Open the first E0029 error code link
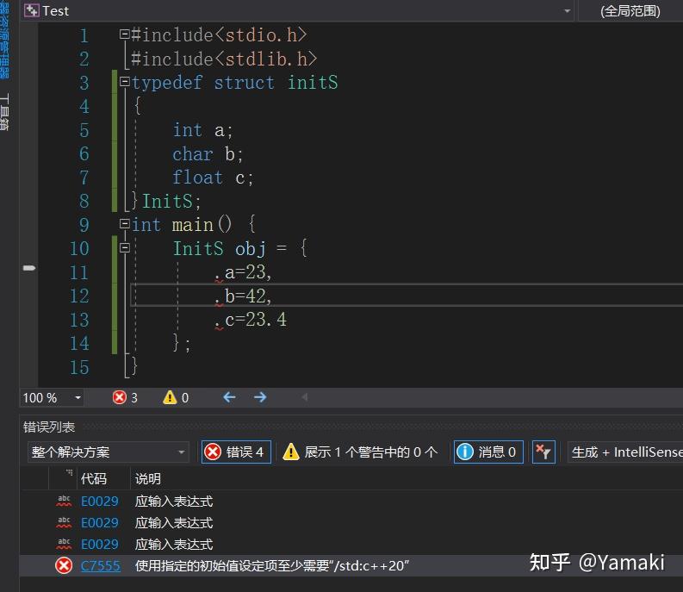683x592 pixels. pyautogui.click(x=100, y=502)
